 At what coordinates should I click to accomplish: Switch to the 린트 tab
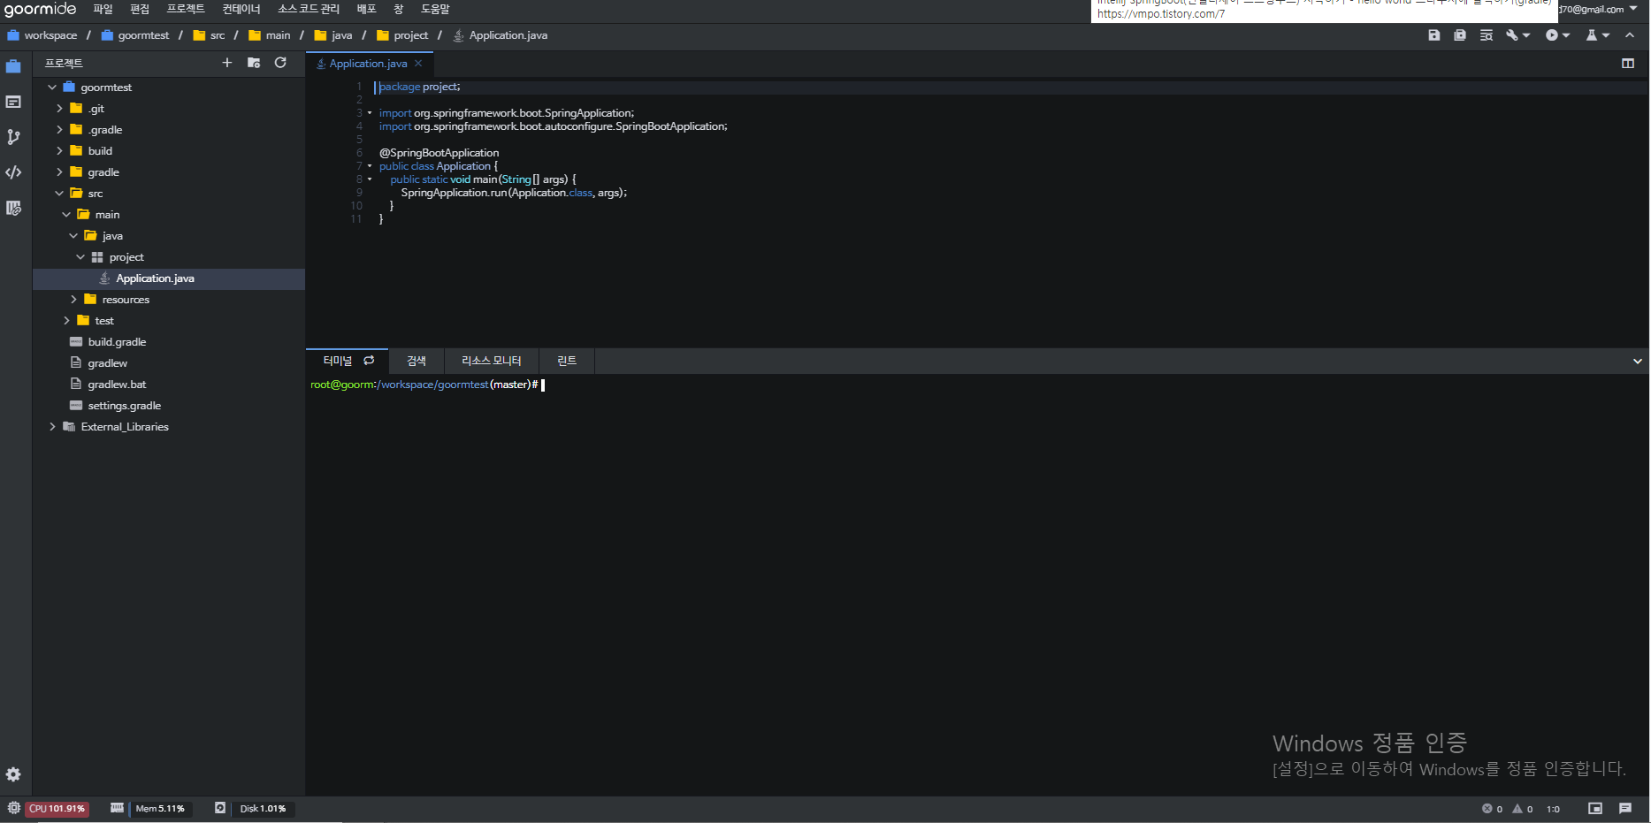pos(567,361)
